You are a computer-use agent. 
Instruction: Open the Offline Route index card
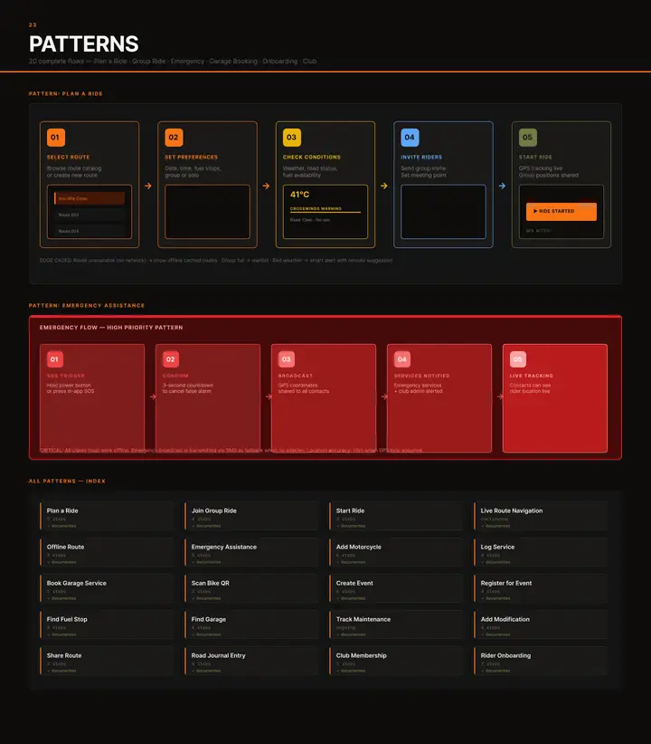click(x=108, y=552)
